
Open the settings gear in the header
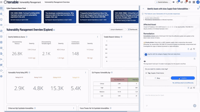click(x=190, y=2)
